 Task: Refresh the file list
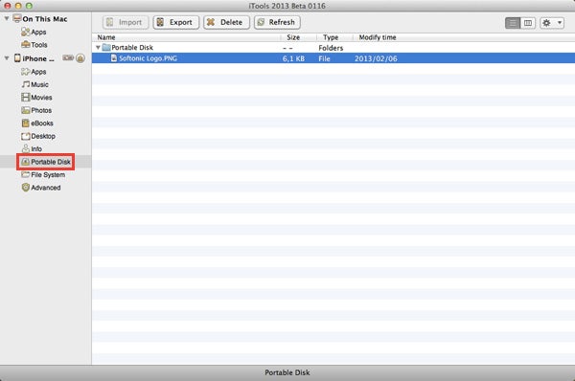pyautogui.click(x=277, y=22)
